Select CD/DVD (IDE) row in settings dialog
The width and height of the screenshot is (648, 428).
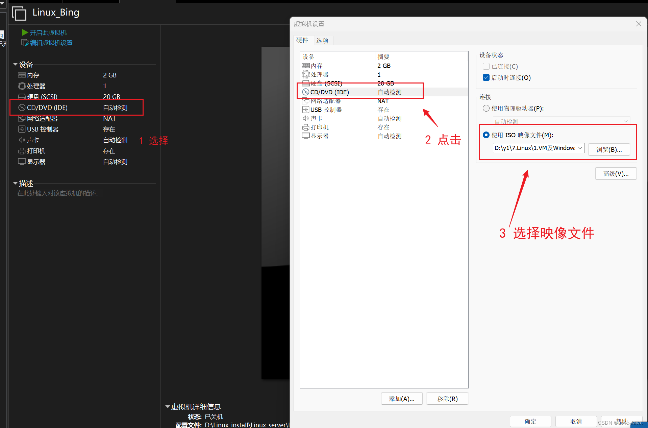[x=384, y=92]
